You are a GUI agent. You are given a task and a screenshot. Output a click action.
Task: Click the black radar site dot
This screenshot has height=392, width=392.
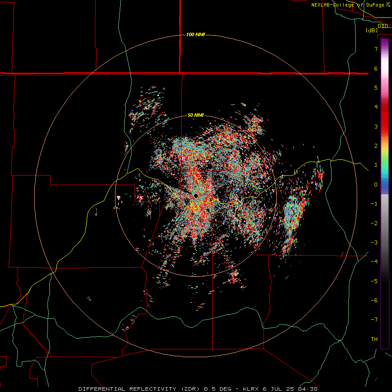(x=196, y=196)
